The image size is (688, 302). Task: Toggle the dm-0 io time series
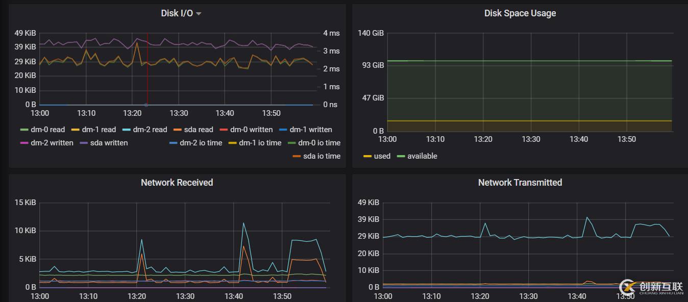[x=320, y=143]
